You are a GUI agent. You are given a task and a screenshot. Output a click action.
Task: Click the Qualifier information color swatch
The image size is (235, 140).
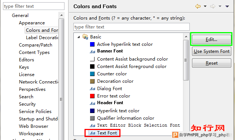tap(92, 118)
